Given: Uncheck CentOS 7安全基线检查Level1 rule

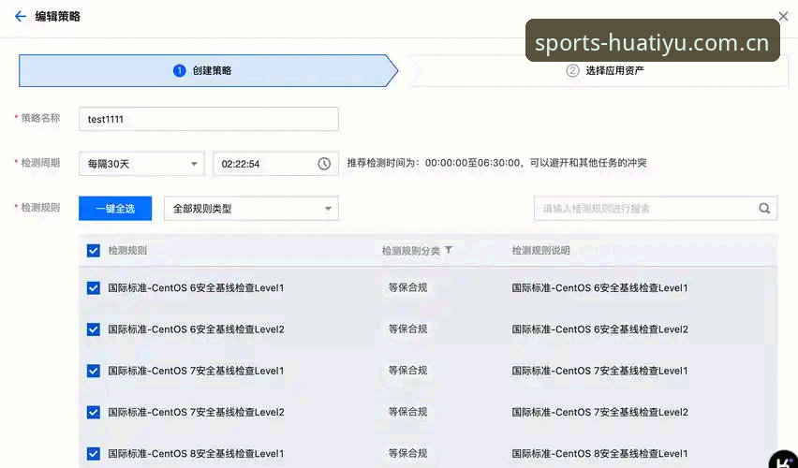Looking at the screenshot, I should (93, 371).
